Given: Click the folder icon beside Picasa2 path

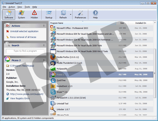Looking at the screenshot, I should click(x=8, y=66).
